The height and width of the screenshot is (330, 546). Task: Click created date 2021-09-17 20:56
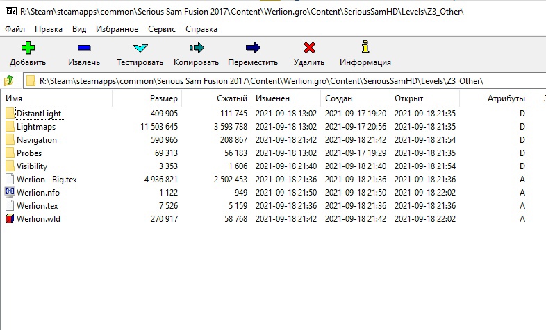pos(356,127)
